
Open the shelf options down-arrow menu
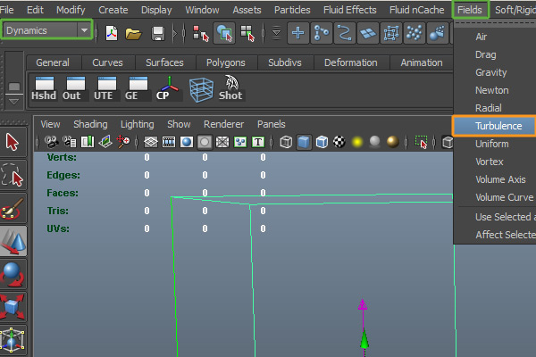pos(13,102)
